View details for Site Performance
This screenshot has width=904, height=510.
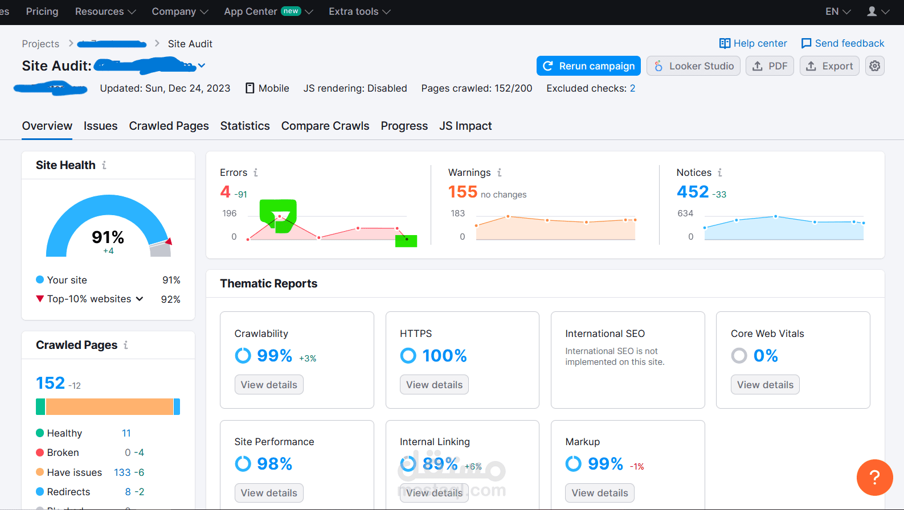[269, 493]
